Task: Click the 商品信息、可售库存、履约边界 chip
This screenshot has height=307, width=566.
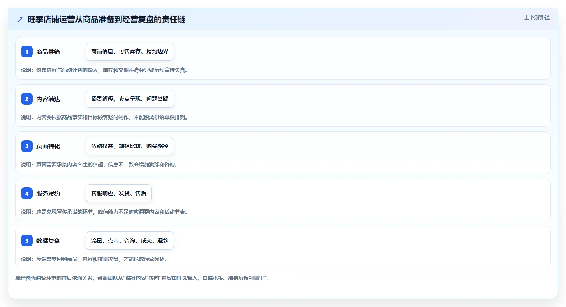Action: coord(130,52)
